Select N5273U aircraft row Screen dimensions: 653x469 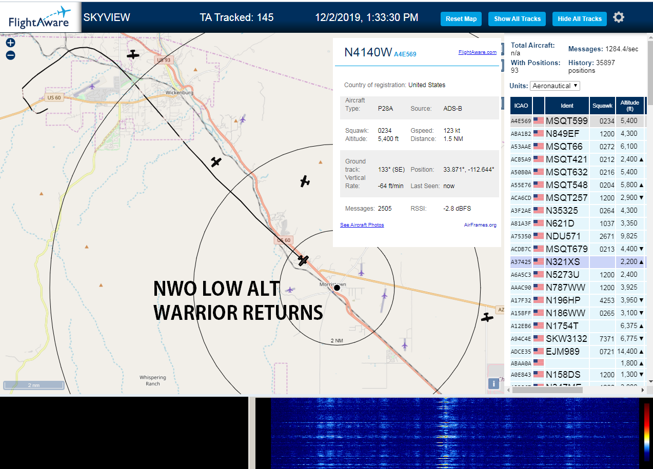578,275
